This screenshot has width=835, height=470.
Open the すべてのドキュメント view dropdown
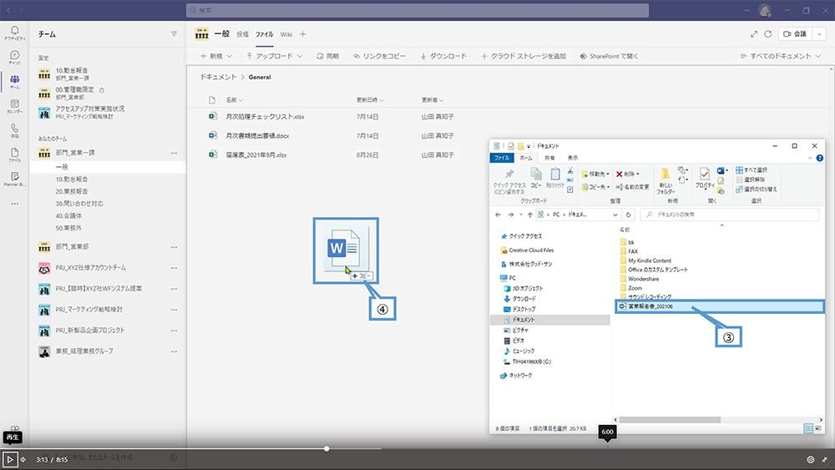[780, 56]
